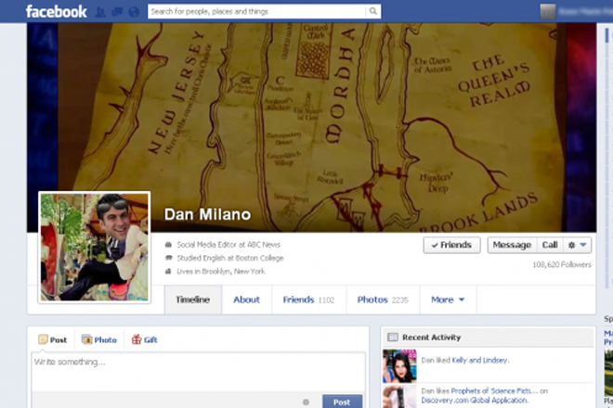Screen dimensions: 613x408
Task: Click the Message button
Action: (512, 245)
